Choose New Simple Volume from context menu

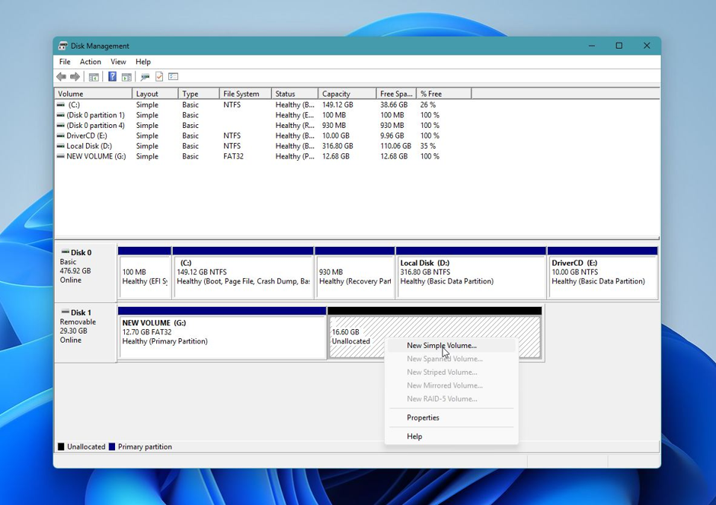click(x=452, y=346)
